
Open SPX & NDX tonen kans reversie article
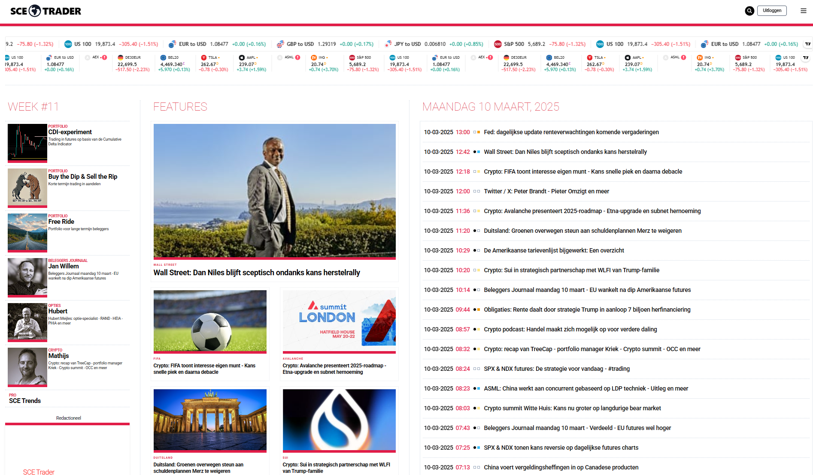point(561,448)
